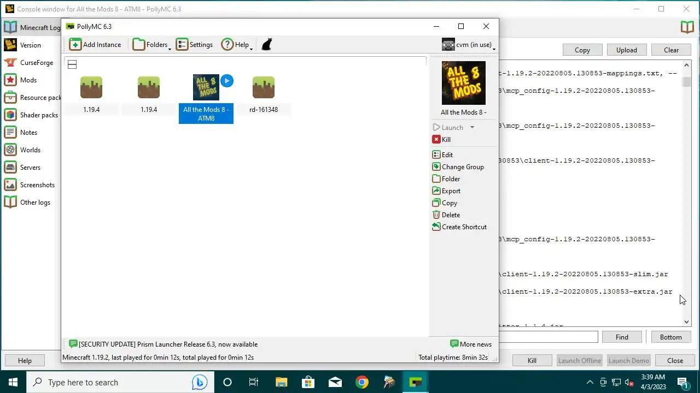The image size is (700, 393).
Task: Click the Add Instance toolbar icon
Action: (95, 45)
